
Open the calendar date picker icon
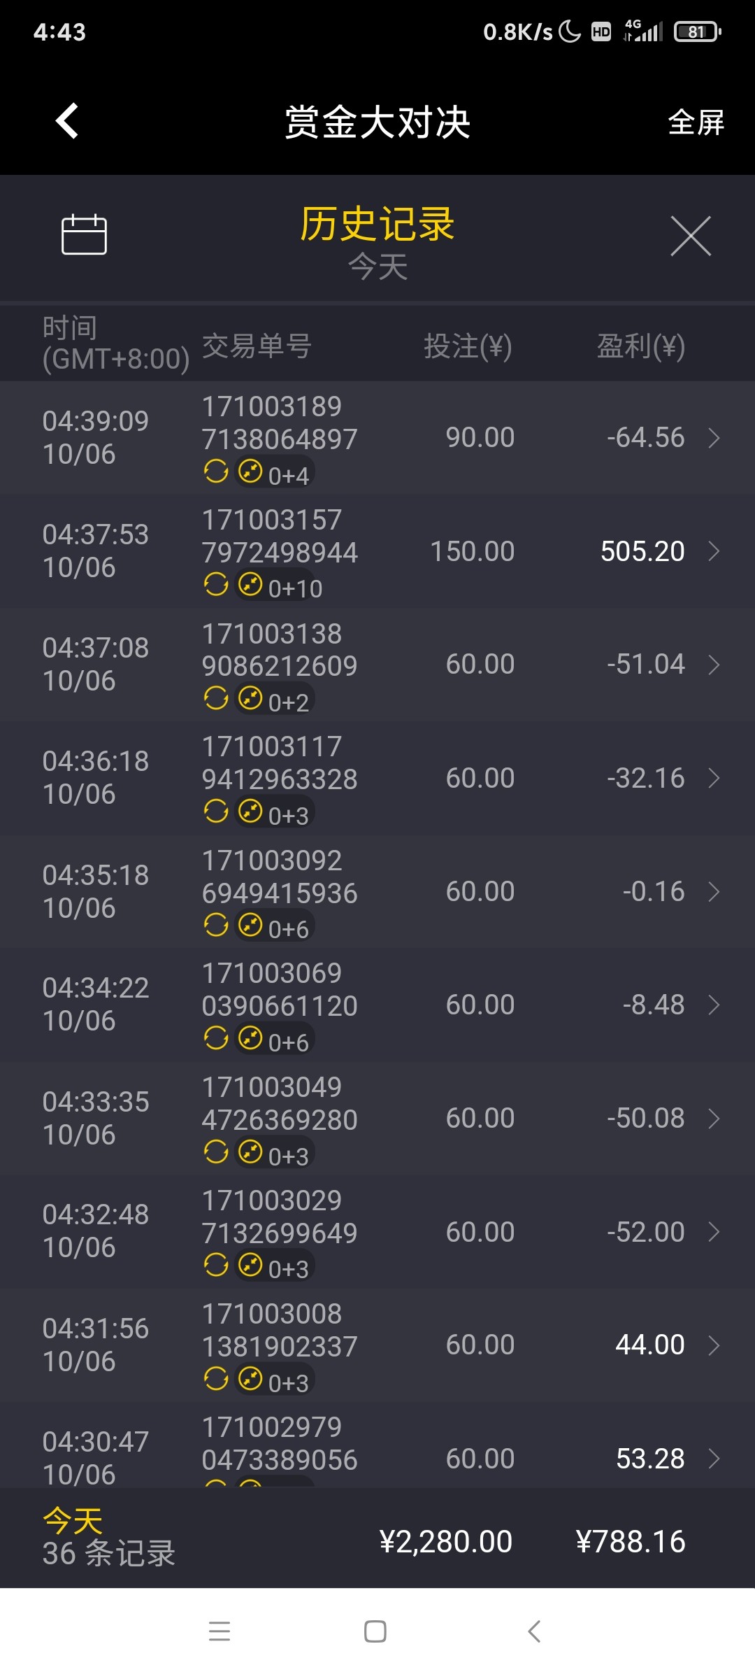(84, 234)
